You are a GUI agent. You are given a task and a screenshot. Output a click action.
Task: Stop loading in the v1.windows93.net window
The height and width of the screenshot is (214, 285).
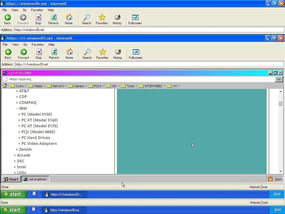click(x=39, y=54)
